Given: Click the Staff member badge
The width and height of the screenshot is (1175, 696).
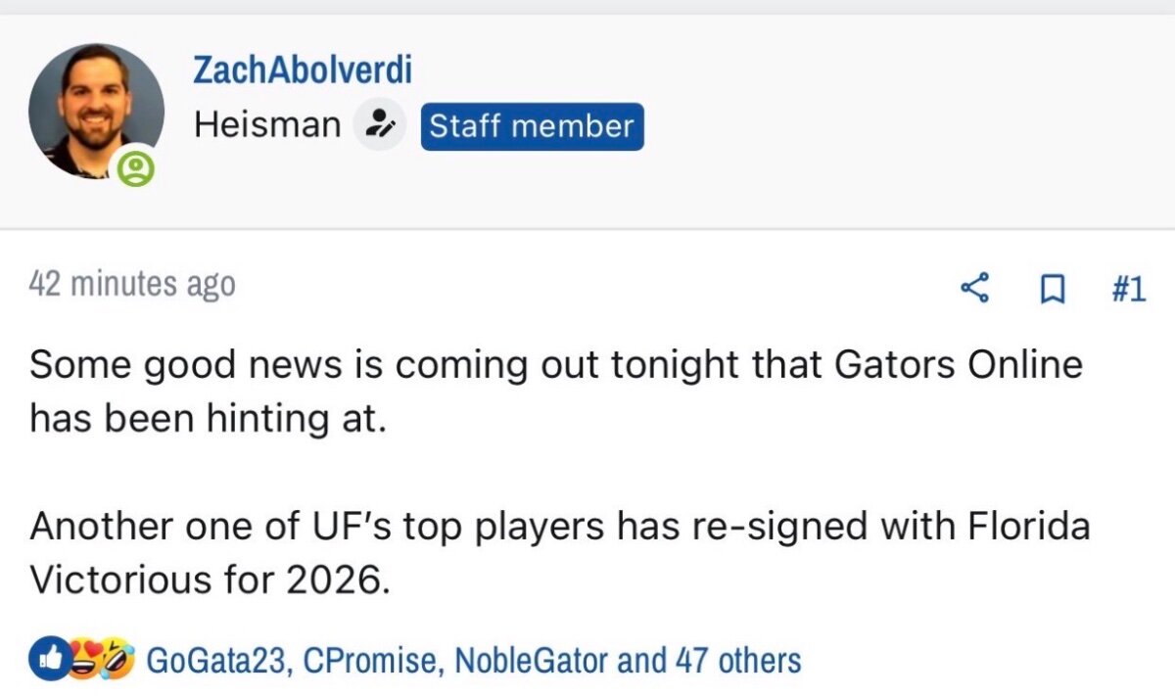Looking at the screenshot, I should click(x=532, y=126).
